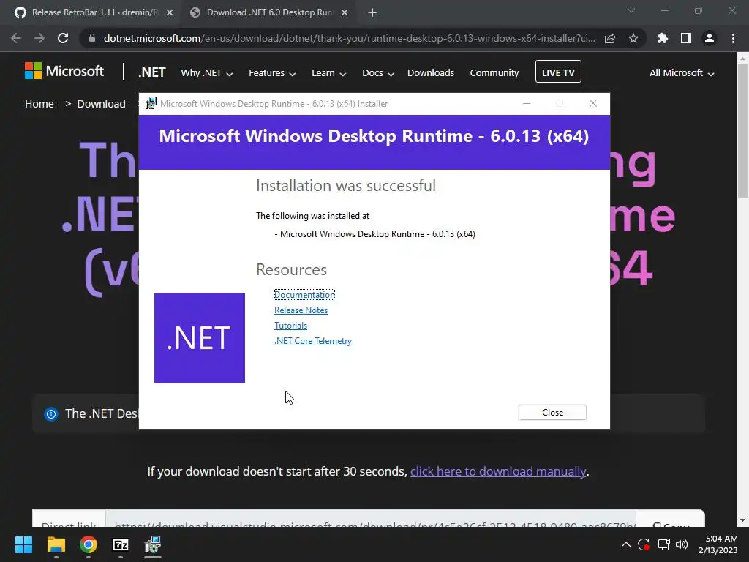Open Downloads nav item
This screenshot has height=562, width=749.
[x=430, y=72]
